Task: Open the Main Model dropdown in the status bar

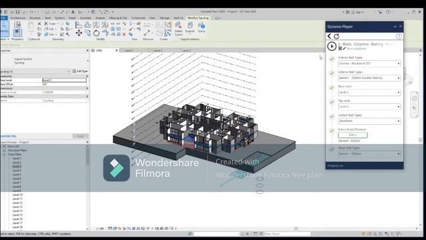Action: click(287, 234)
